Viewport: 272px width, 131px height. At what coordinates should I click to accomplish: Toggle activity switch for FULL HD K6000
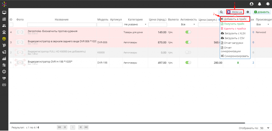pyautogui.click(x=188, y=52)
